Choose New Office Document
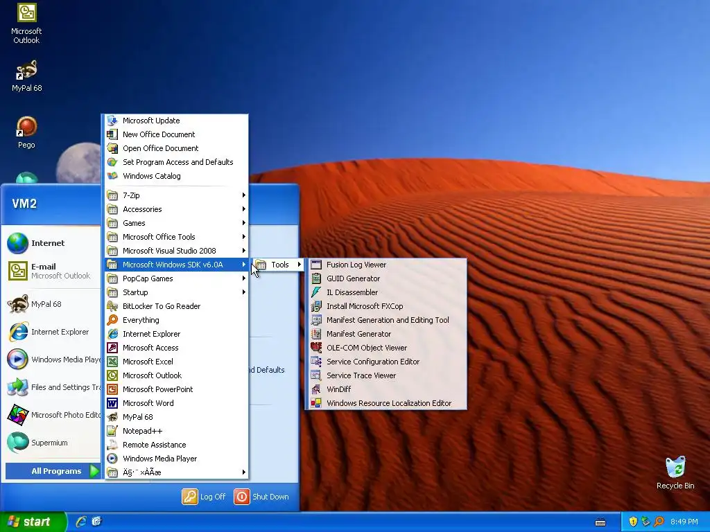 point(177,134)
